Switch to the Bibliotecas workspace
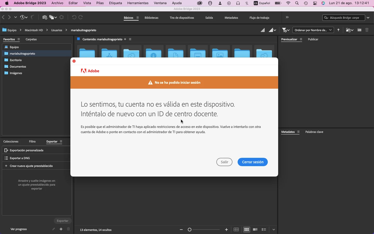The width and height of the screenshot is (374, 234). click(152, 18)
